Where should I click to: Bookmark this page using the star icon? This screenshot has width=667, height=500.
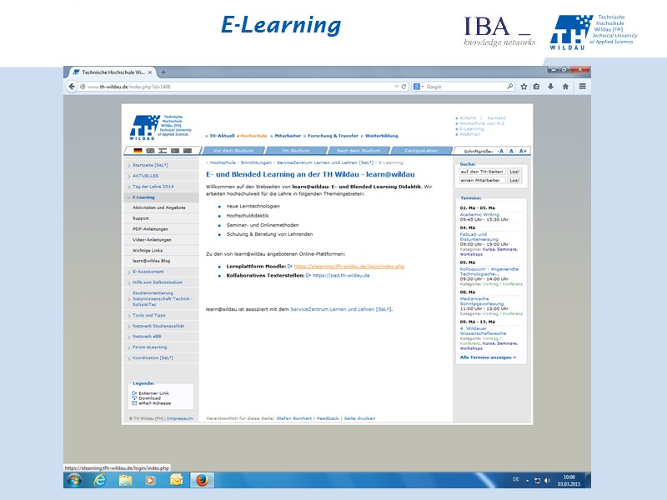point(523,87)
